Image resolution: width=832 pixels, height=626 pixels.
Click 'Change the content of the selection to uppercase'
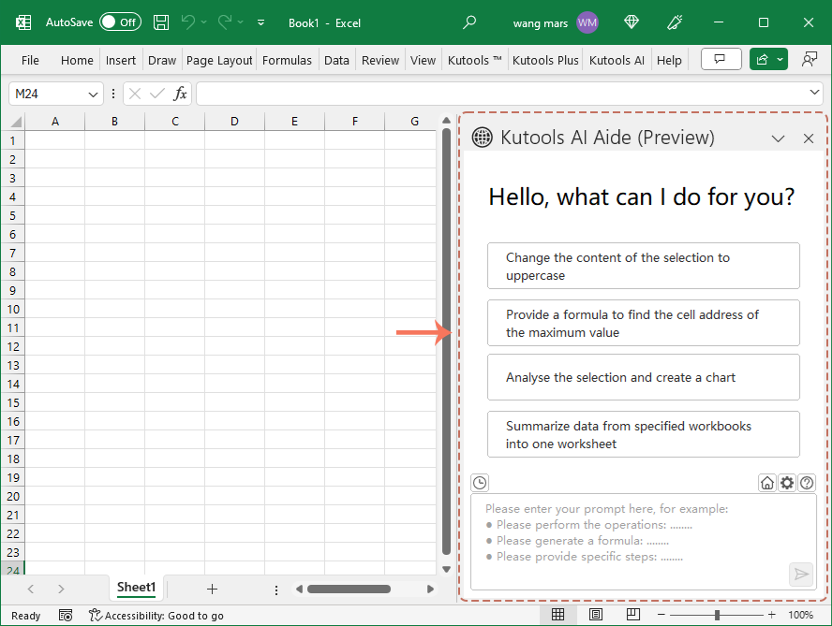(x=644, y=266)
